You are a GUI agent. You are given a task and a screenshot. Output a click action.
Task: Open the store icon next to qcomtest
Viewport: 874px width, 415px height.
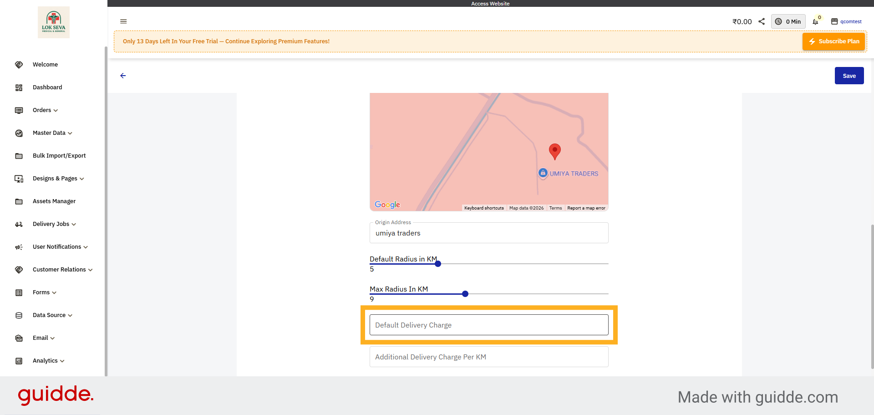click(834, 21)
